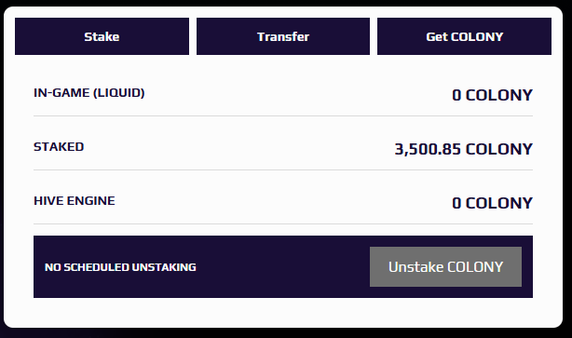Click the divider line below the STAKED row
572x338 pixels.
(x=283, y=169)
